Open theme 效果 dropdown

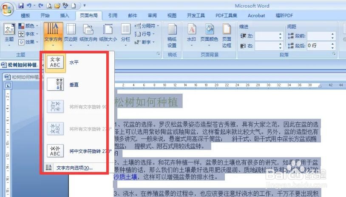(28, 42)
